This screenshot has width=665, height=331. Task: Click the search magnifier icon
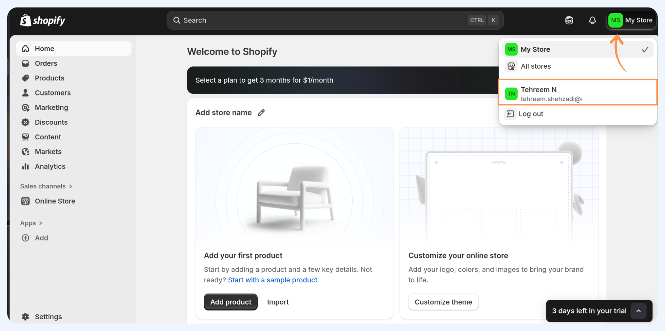(x=177, y=20)
